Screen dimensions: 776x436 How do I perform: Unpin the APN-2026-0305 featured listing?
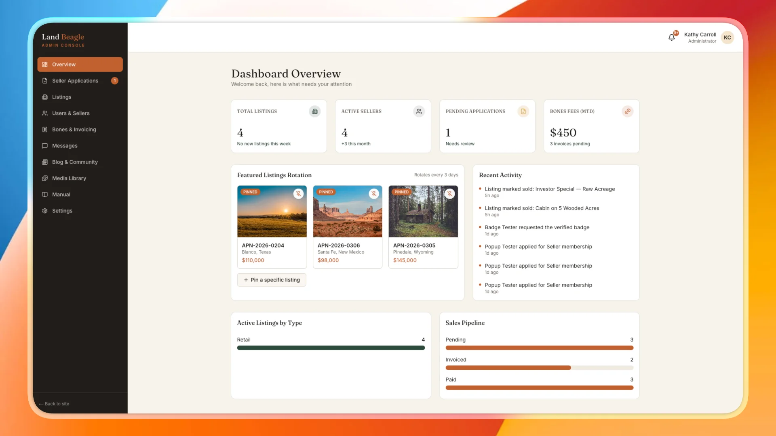[x=449, y=194]
